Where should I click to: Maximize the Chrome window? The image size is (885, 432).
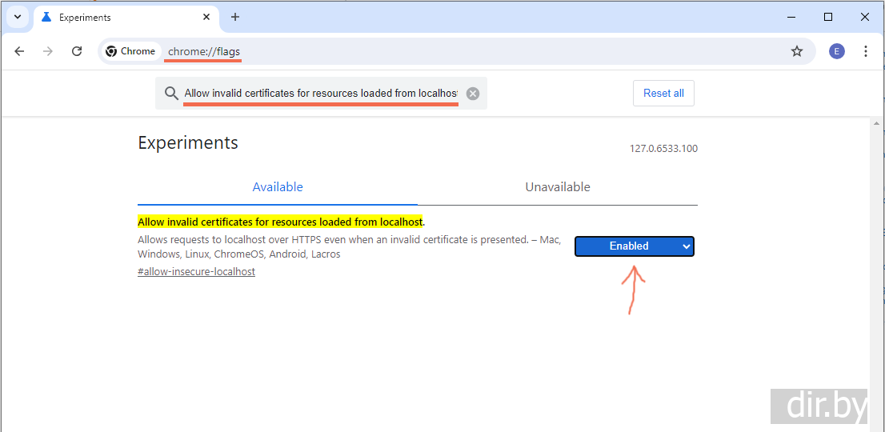coord(828,17)
